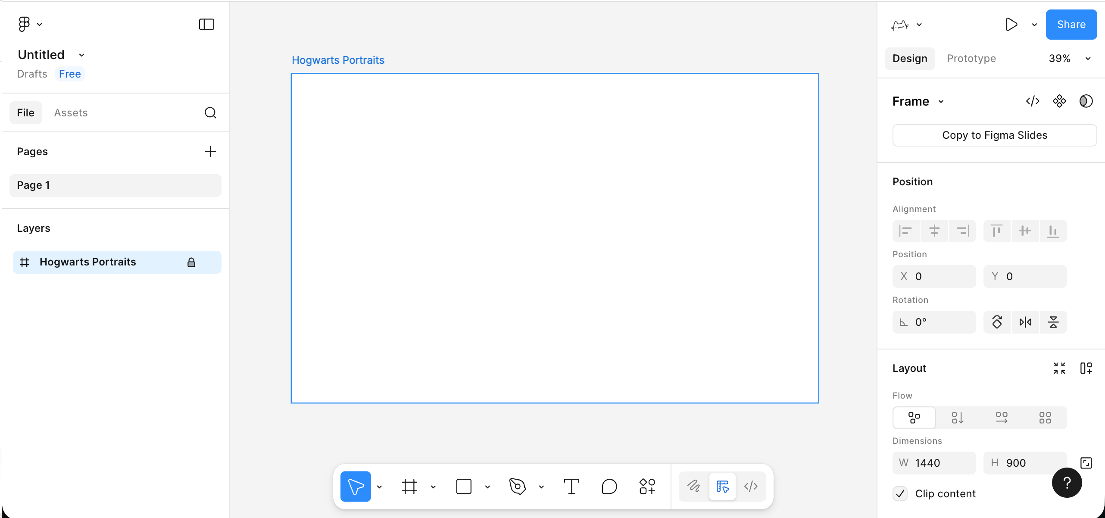Image resolution: width=1105 pixels, height=518 pixels.
Task: Click the flip horizontal icon
Action: coord(1025,322)
